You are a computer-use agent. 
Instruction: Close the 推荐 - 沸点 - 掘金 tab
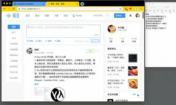(77, 4)
